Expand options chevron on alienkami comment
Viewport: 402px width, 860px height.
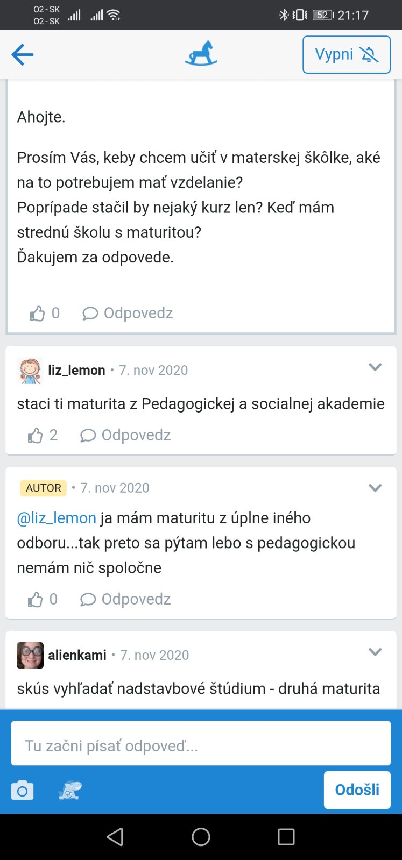[375, 652]
